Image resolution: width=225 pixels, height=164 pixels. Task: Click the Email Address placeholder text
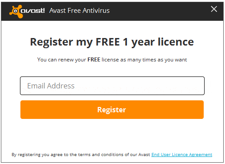(x=51, y=86)
